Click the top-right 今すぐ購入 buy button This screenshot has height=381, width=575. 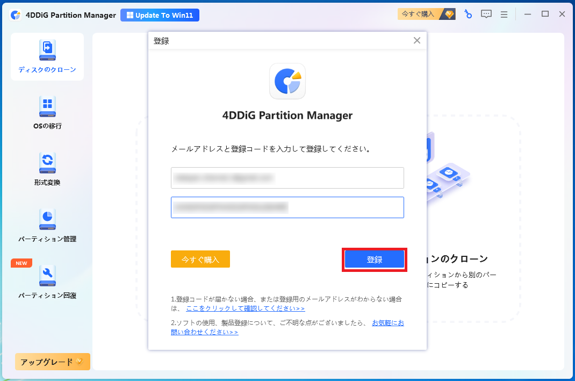427,15
